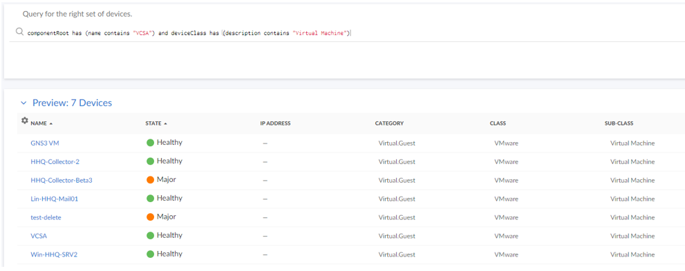Click VMware class in Win-HHQ-SRV2 row
Viewport: 685px width, 271px height.
click(x=507, y=254)
